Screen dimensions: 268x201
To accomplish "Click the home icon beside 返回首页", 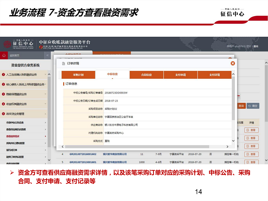I will pyautogui.click(x=5, y=56).
